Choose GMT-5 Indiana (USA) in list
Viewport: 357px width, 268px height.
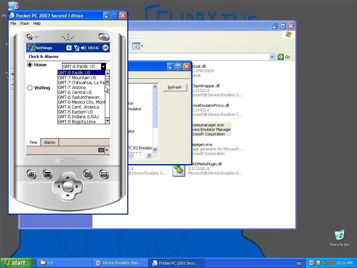click(x=81, y=117)
